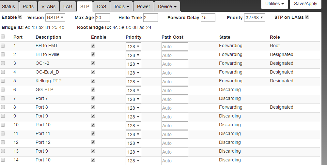Select the row checkbox for port 1
327x165 pixels.
3,46
